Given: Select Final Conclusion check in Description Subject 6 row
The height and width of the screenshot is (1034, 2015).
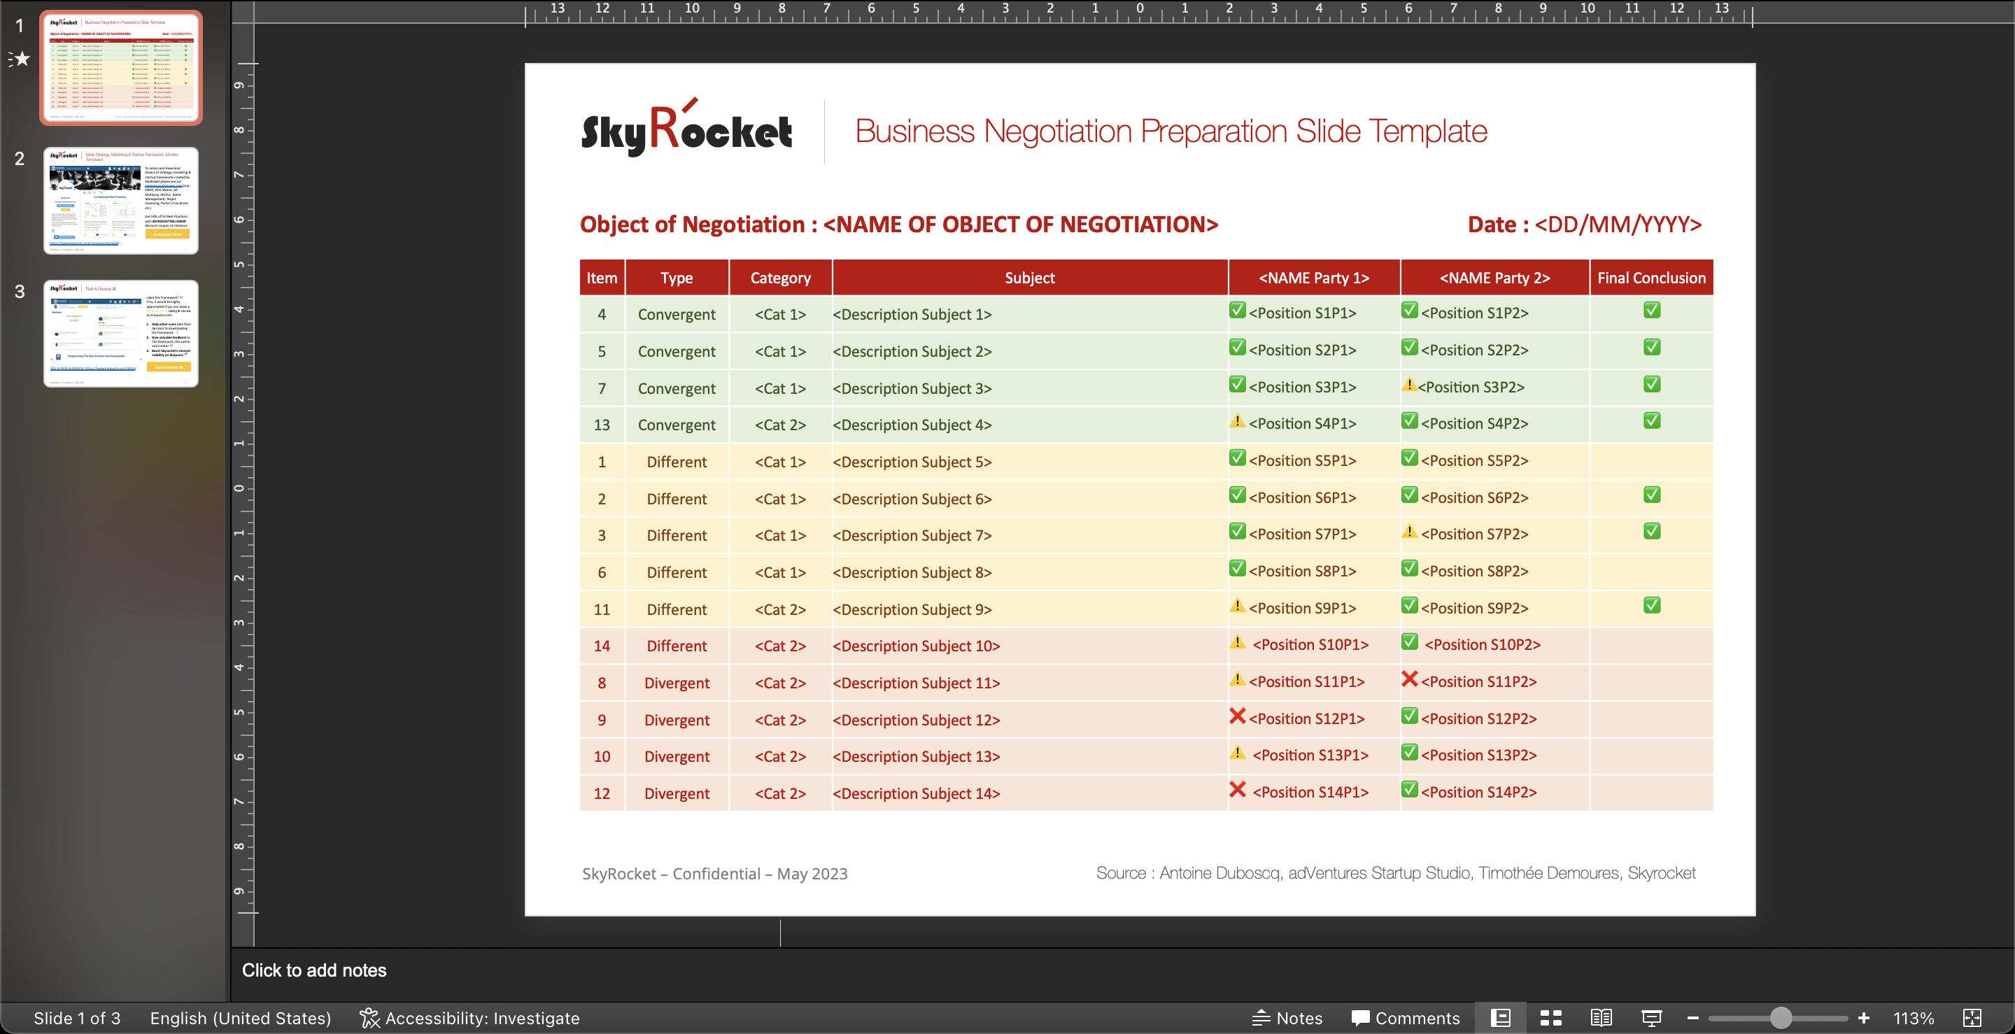Looking at the screenshot, I should [1652, 495].
